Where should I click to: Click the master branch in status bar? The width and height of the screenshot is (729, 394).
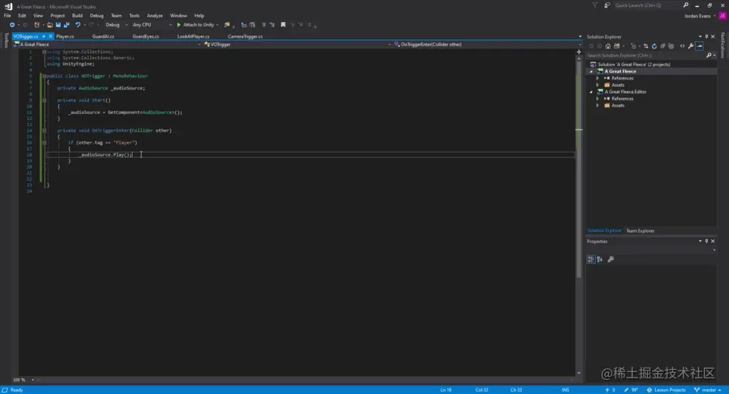[708, 390]
